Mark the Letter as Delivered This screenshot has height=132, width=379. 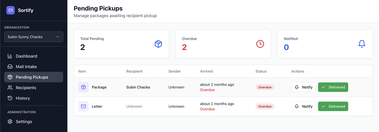[333, 106]
